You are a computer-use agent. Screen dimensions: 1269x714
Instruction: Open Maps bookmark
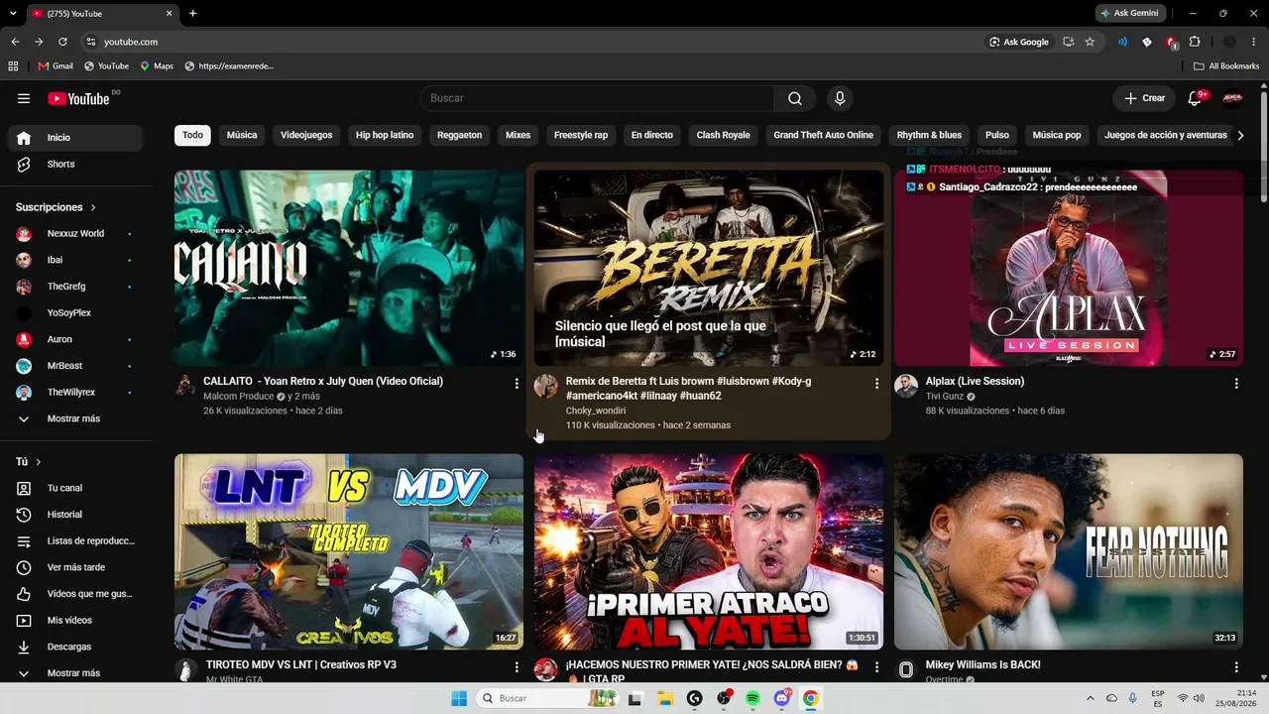(x=157, y=66)
